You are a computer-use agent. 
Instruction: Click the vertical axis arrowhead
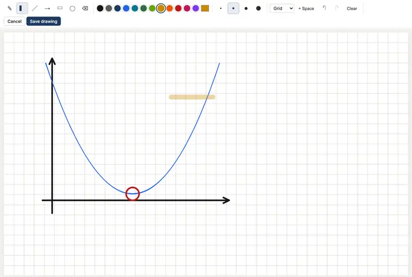pyautogui.click(x=52, y=61)
